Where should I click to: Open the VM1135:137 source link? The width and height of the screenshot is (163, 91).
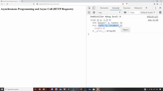click(152, 17)
